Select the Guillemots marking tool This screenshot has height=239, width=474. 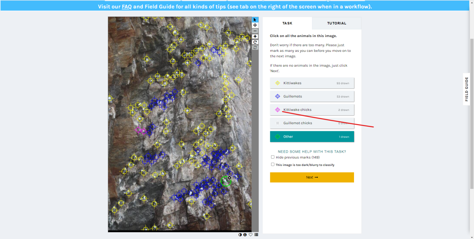(312, 96)
